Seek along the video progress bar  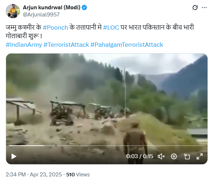(x=107, y=146)
